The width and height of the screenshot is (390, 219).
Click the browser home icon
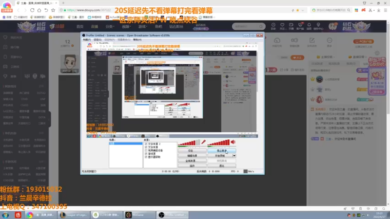coord(39,10)
